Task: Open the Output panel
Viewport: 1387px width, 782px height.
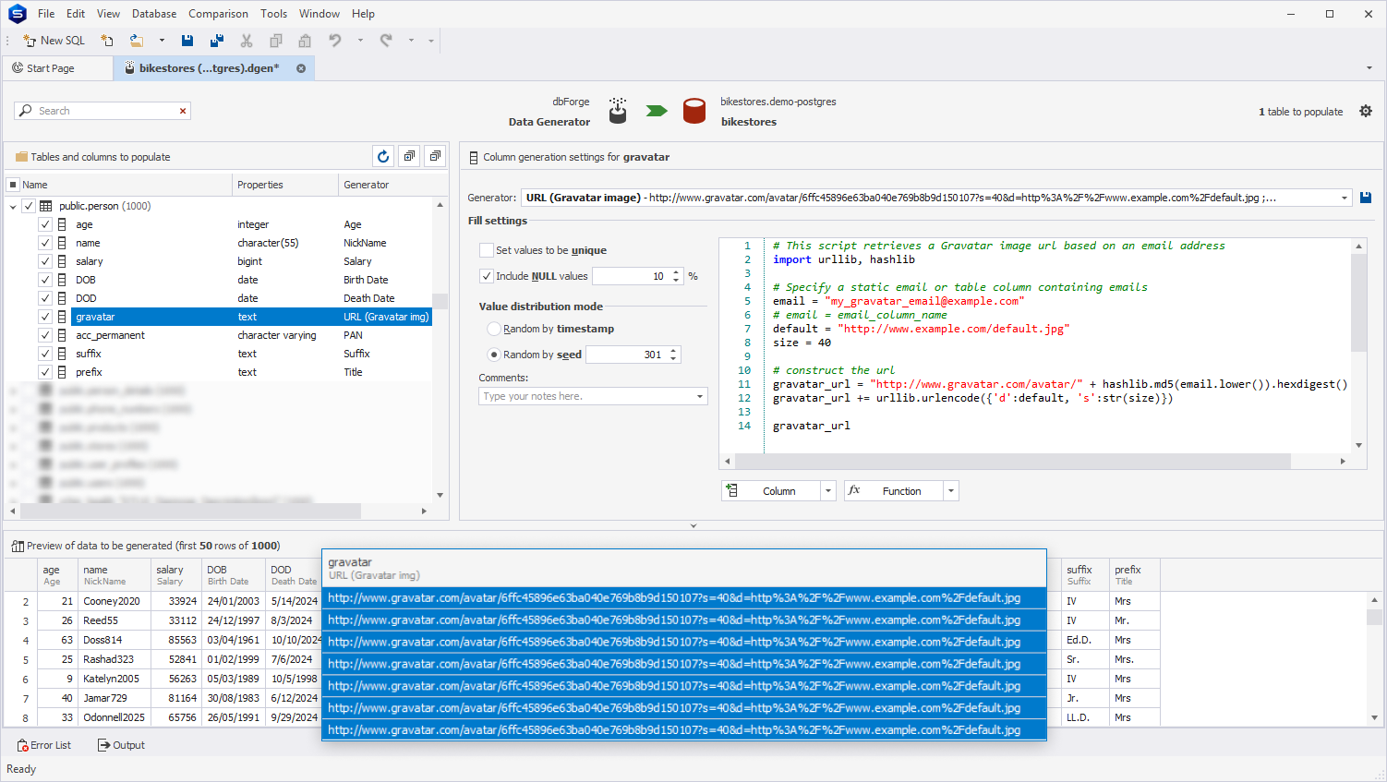Action: coord(121,745)
